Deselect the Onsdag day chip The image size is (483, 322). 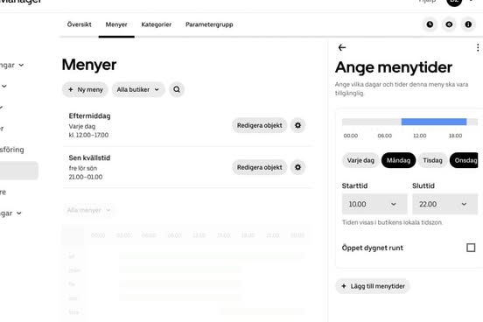click(x=465, y=160)
